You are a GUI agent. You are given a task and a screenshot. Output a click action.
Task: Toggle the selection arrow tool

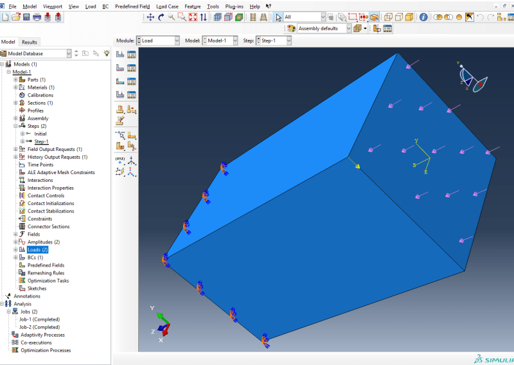pyautogui.click(x=278, y=17)
